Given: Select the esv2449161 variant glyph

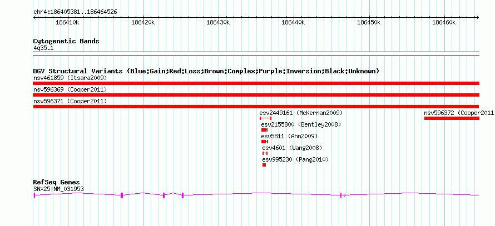Looking at the screenshot, I should 265,118.
